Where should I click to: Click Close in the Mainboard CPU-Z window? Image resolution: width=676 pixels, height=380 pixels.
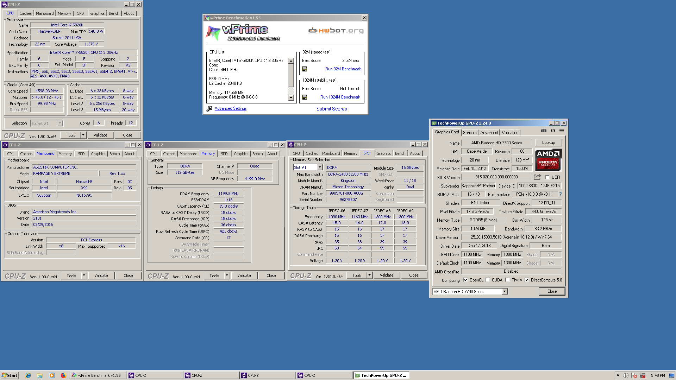tap(128, 275)
